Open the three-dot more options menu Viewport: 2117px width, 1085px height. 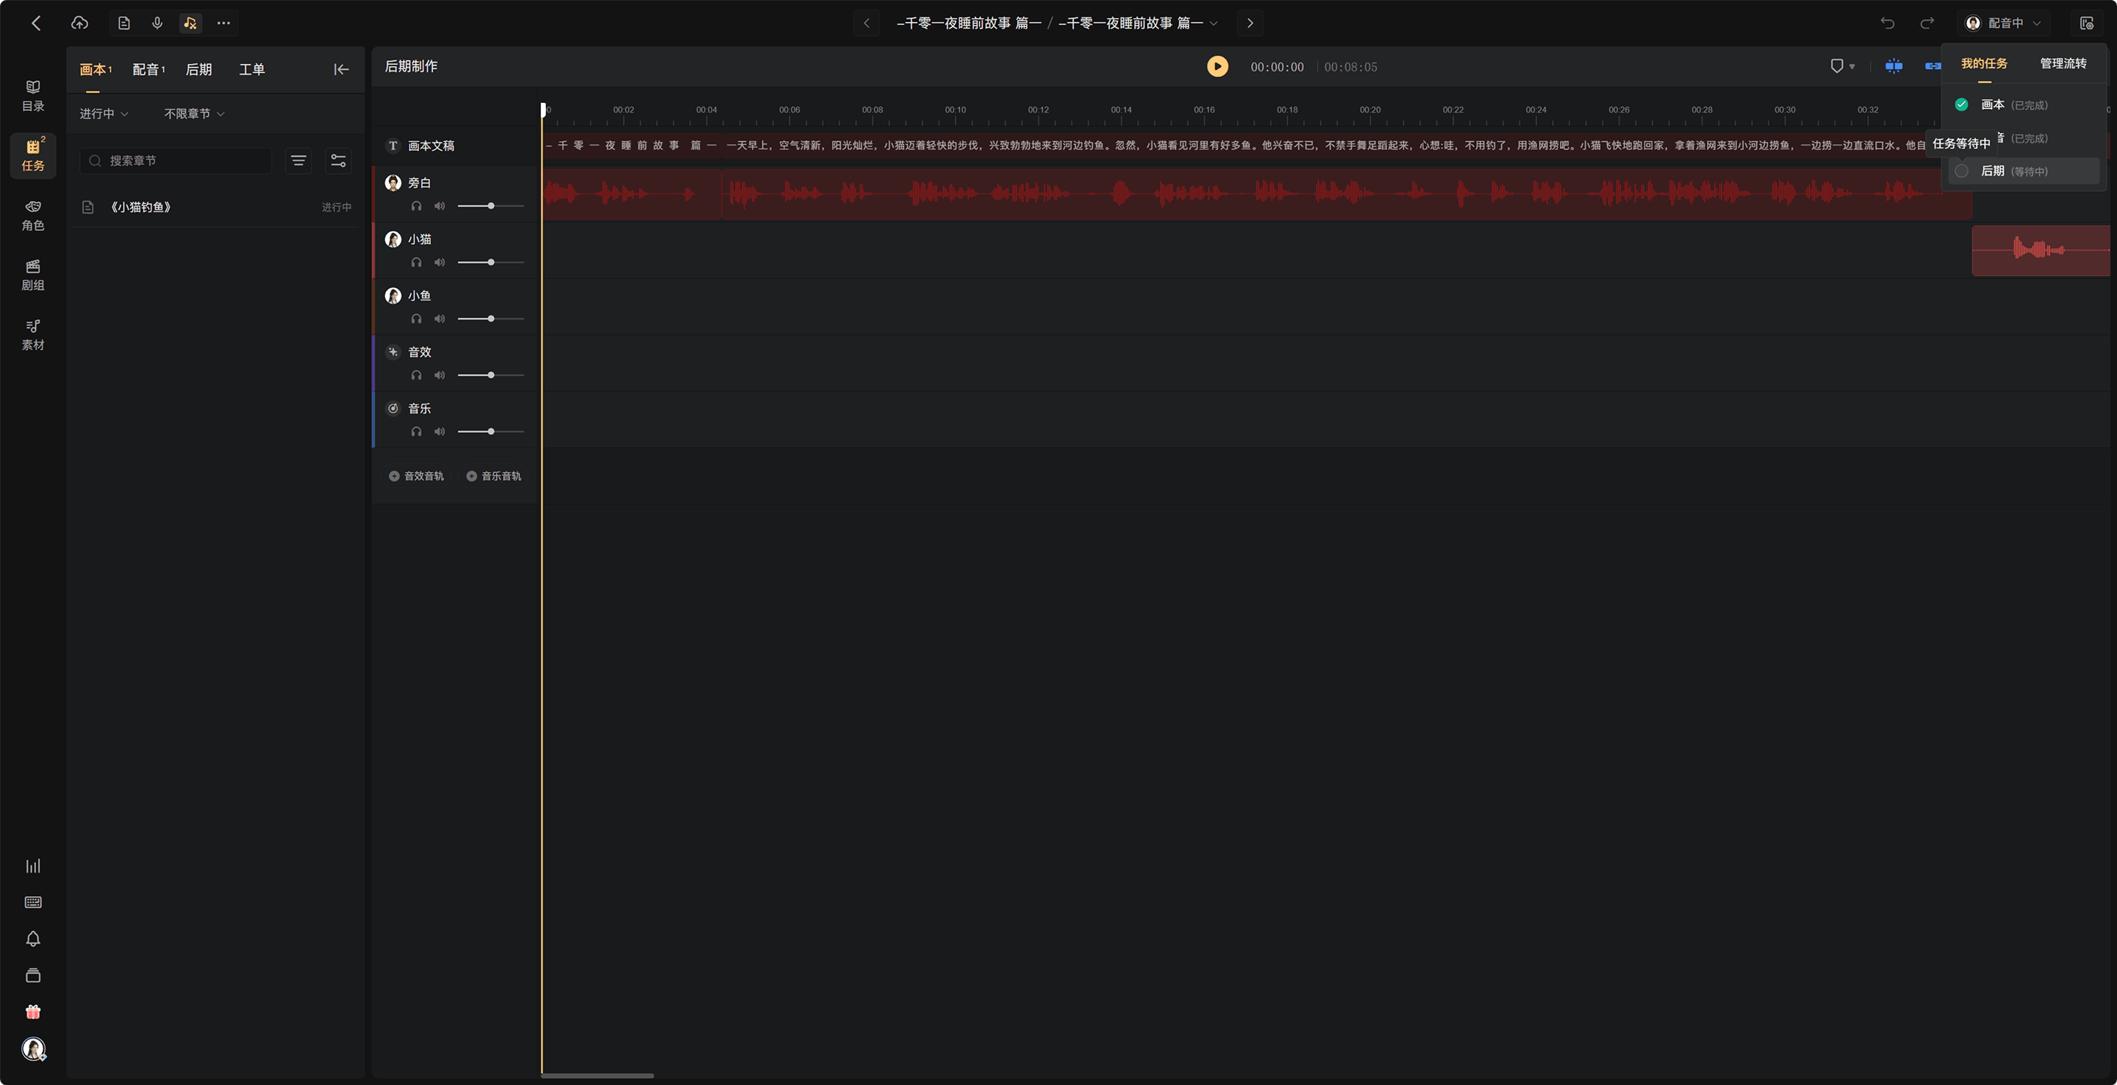click(223, 23)
